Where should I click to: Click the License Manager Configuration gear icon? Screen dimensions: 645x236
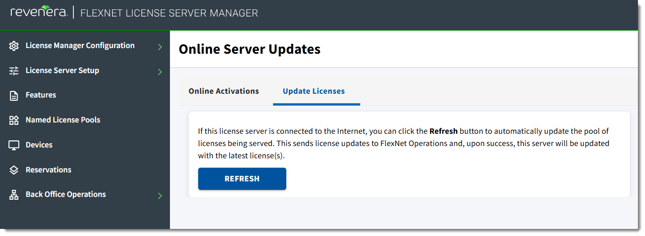click(x=14, y=46)
